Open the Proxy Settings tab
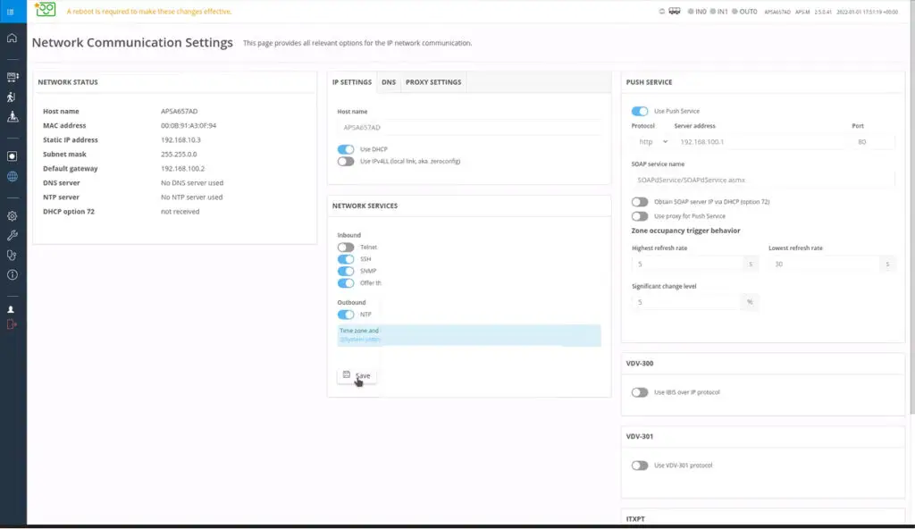 [x=433, y=82]
